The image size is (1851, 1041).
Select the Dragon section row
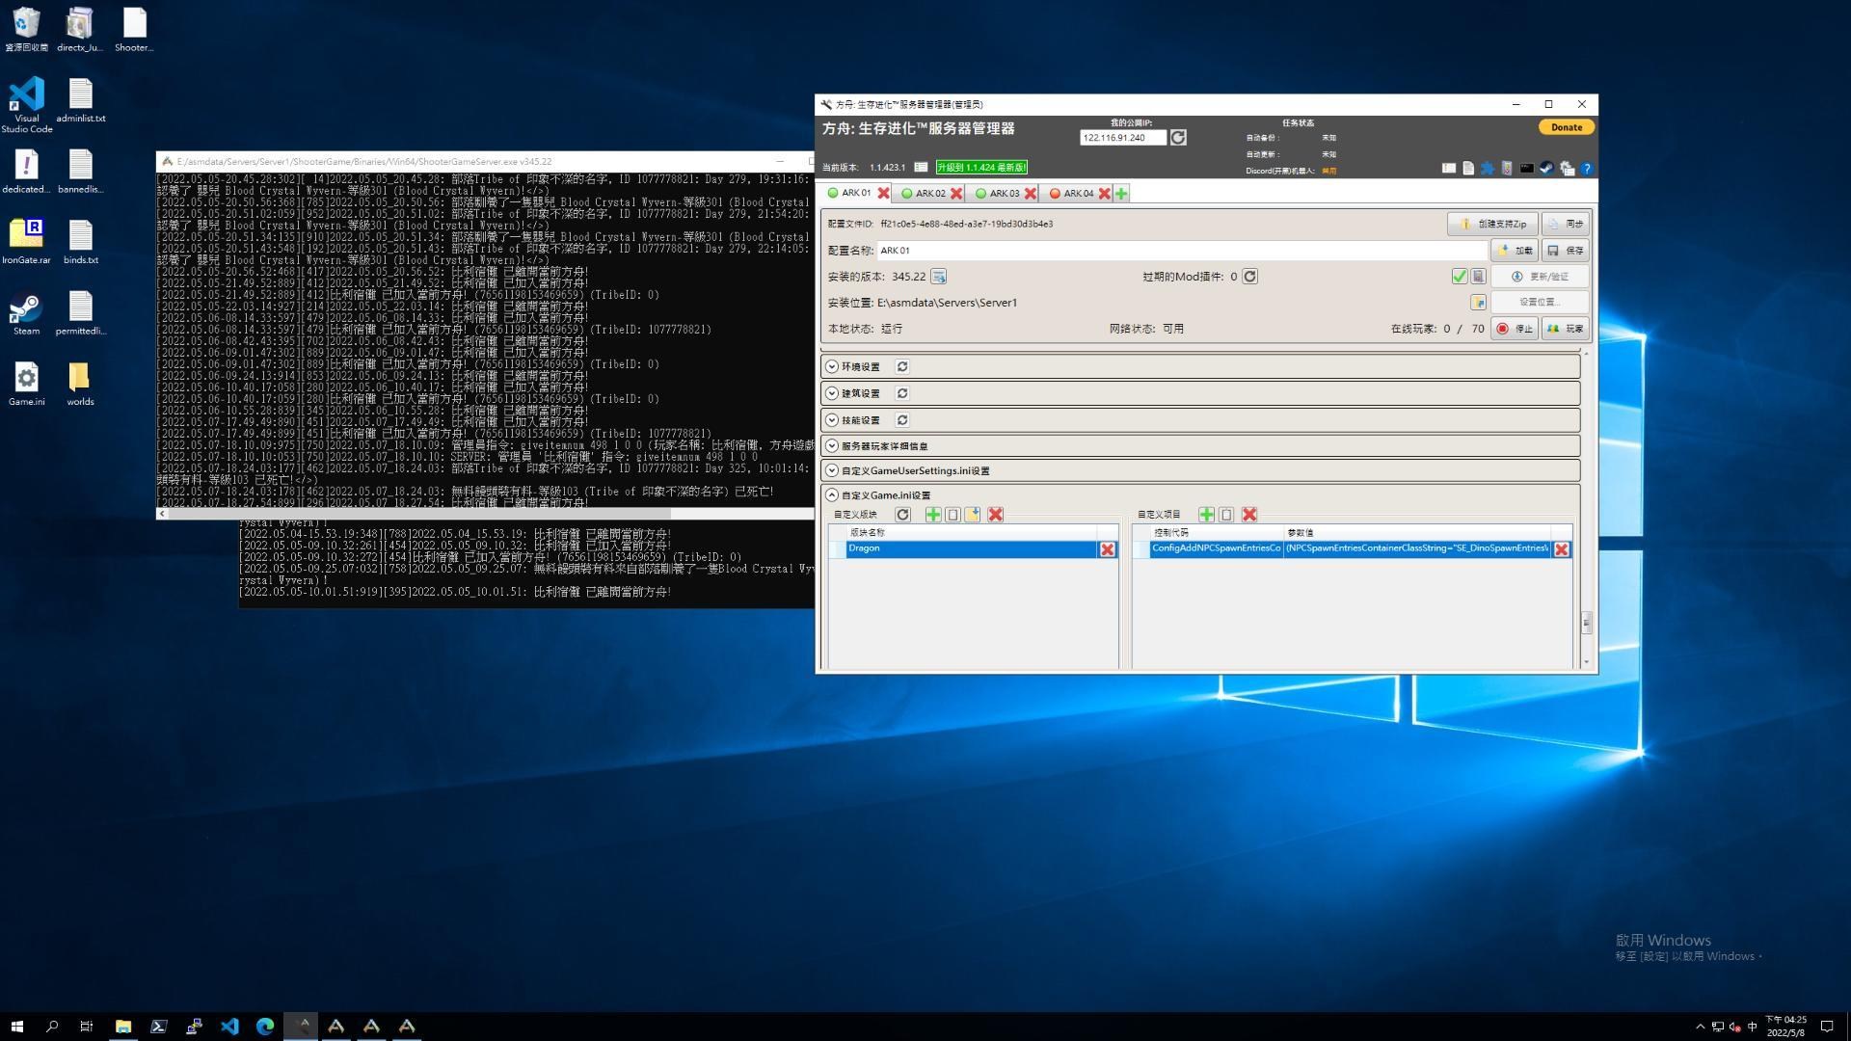[971, 549]
